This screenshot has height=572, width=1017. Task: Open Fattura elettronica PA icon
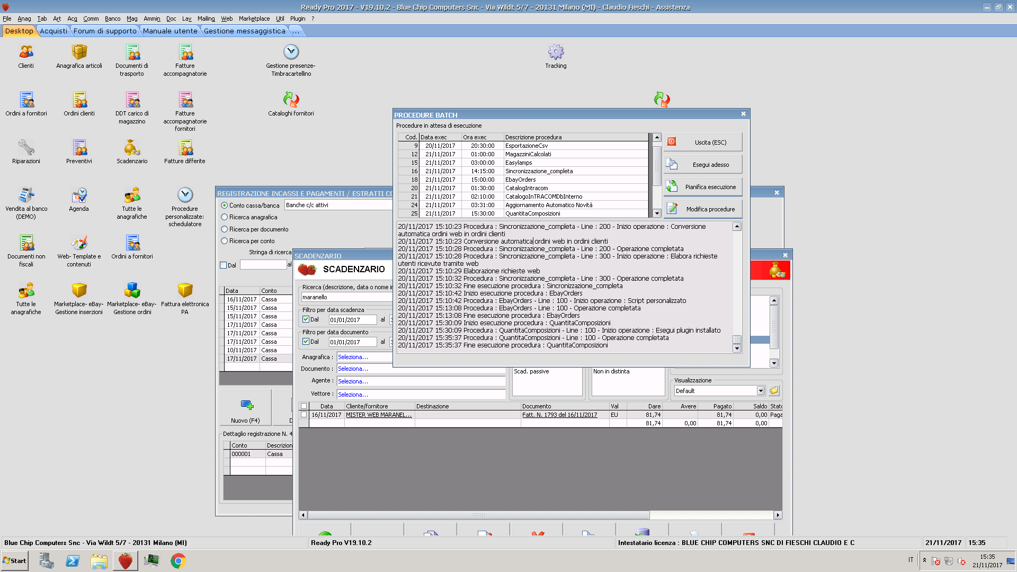point(185,290)
